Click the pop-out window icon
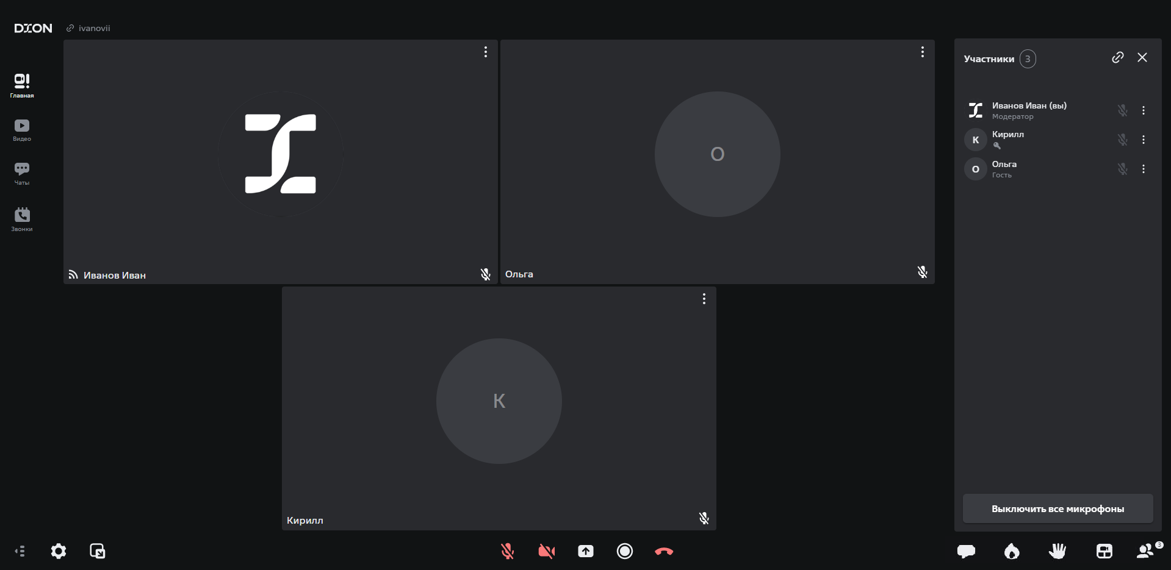1171x570 pixels. pyautogui.click(x=98, y=551)
